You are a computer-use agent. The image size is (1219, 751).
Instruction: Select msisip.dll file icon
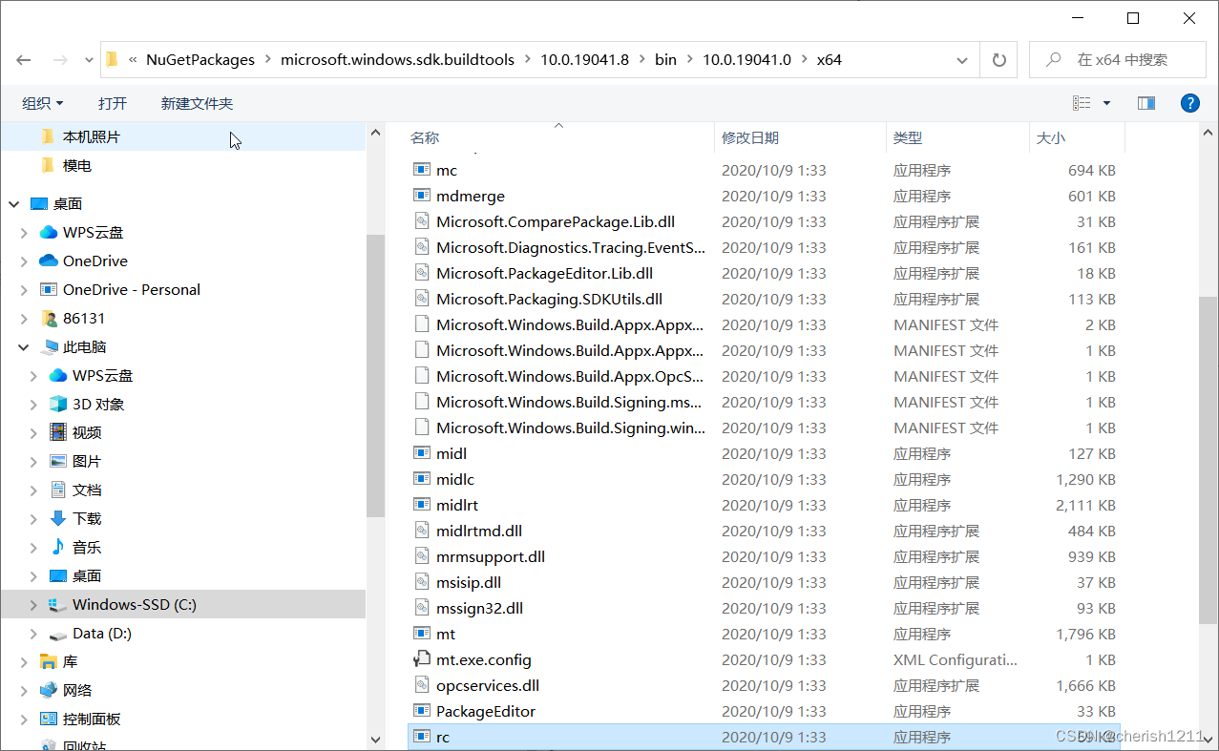click(x=422, y=581)
